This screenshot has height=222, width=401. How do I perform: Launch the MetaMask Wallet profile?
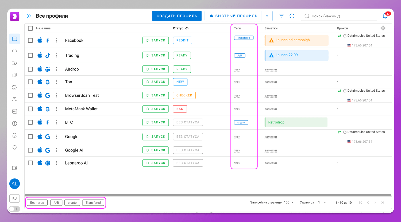point(156,109)
